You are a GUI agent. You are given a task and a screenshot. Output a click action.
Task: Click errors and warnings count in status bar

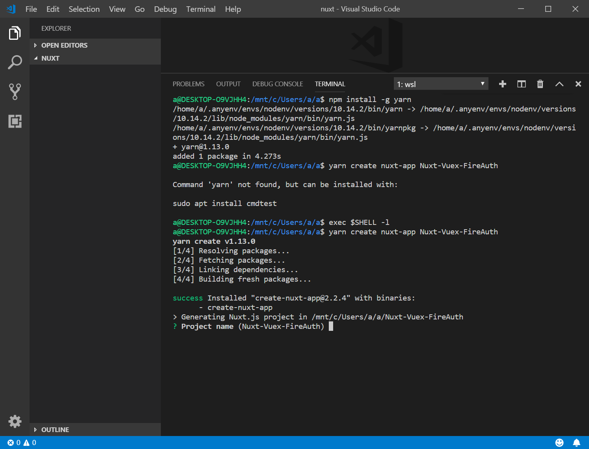(22, 443)
